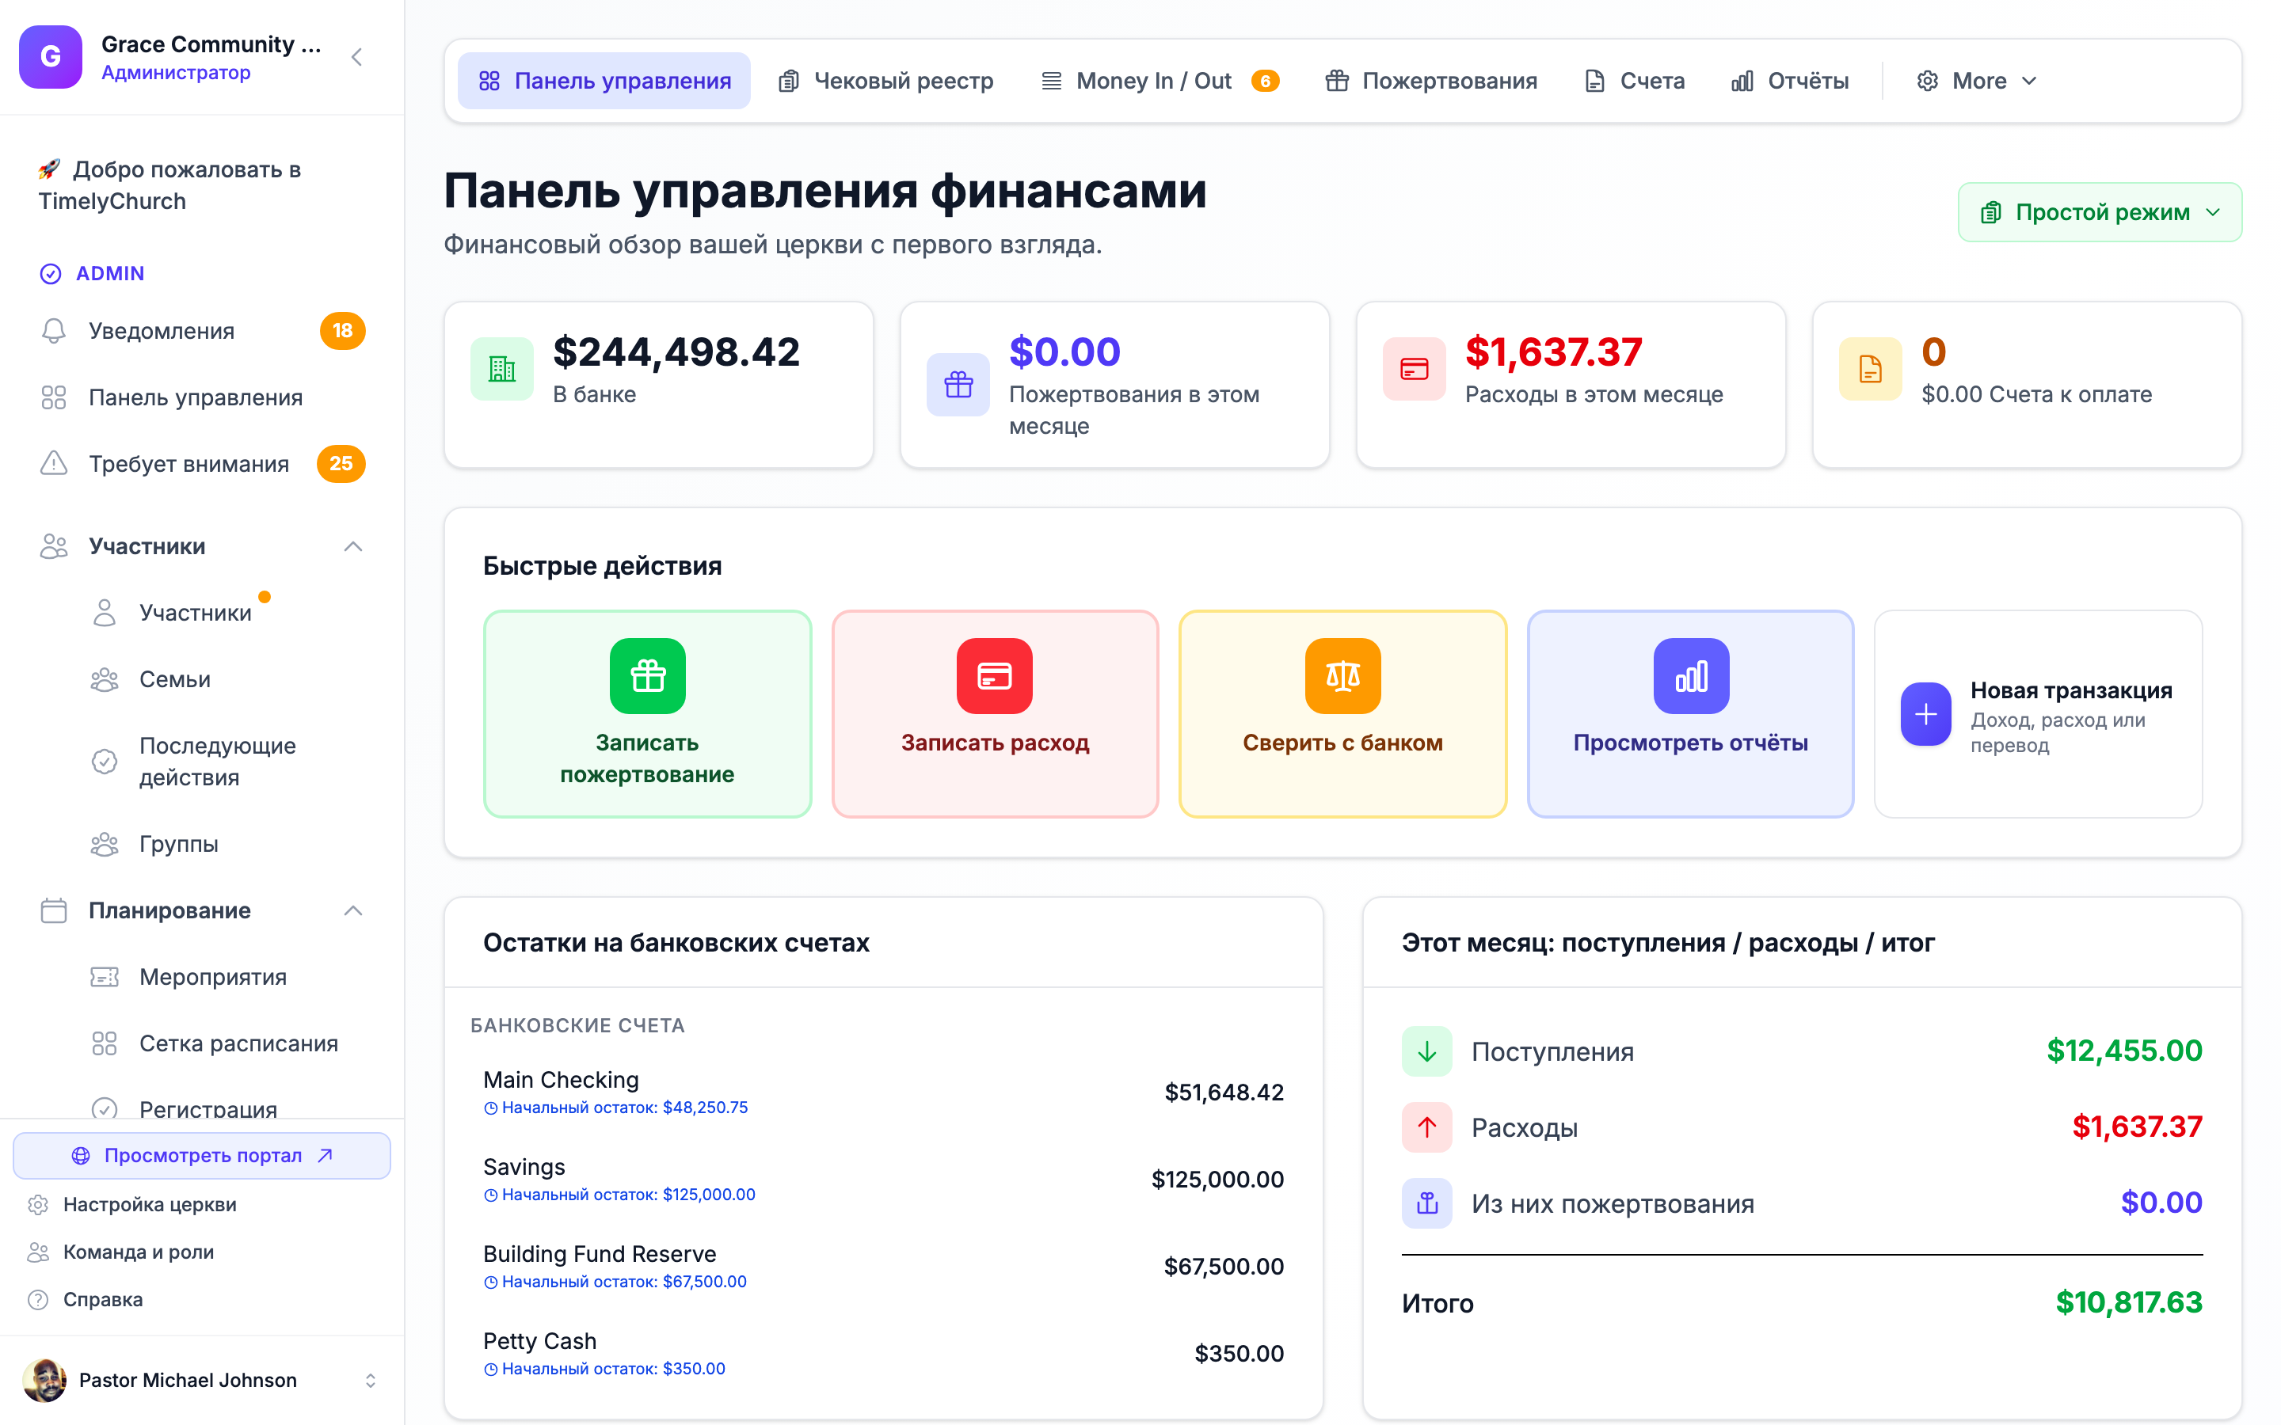Click the Просмотреть отчёты button

click(1691, 713)
